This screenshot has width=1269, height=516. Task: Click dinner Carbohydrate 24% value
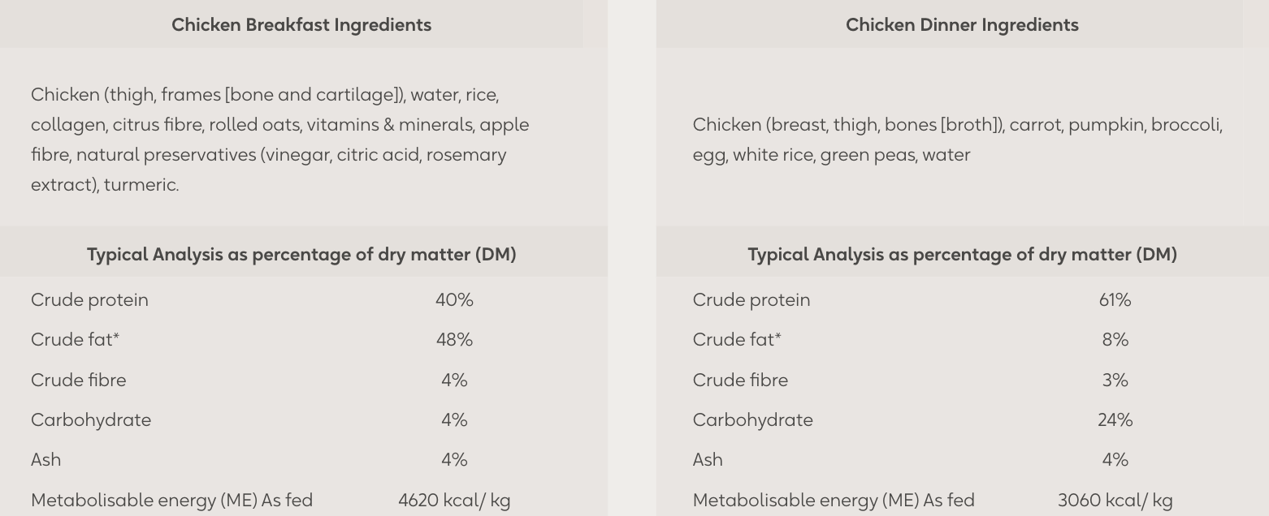click(1115, 419)
